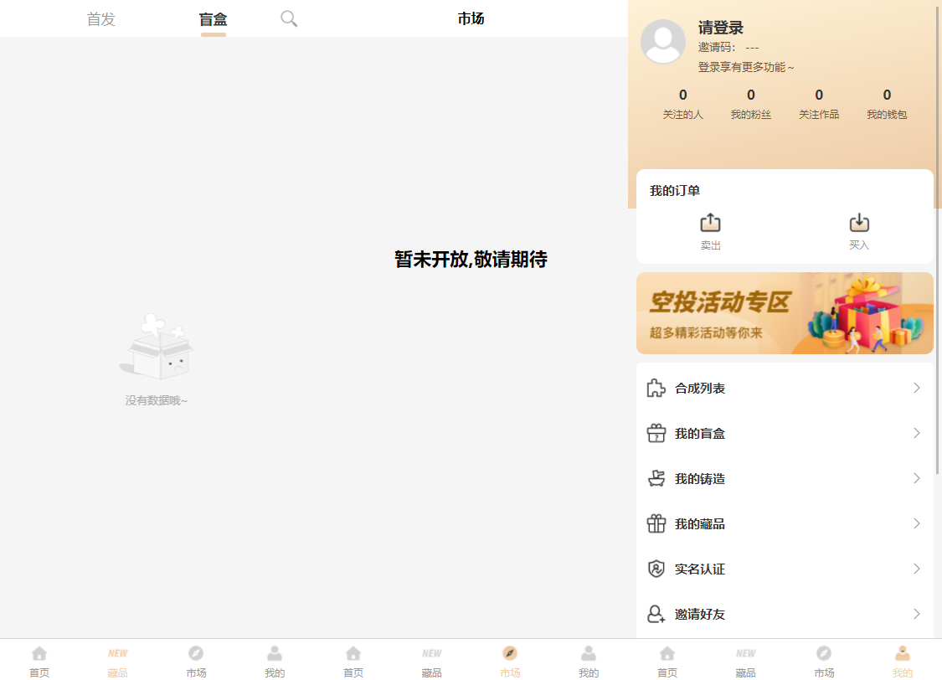Click the gift icon for 我的藏品
Image resolution: width=942 pixels, height=680 pixels.
pyautogui.click(x=656, y=523)
